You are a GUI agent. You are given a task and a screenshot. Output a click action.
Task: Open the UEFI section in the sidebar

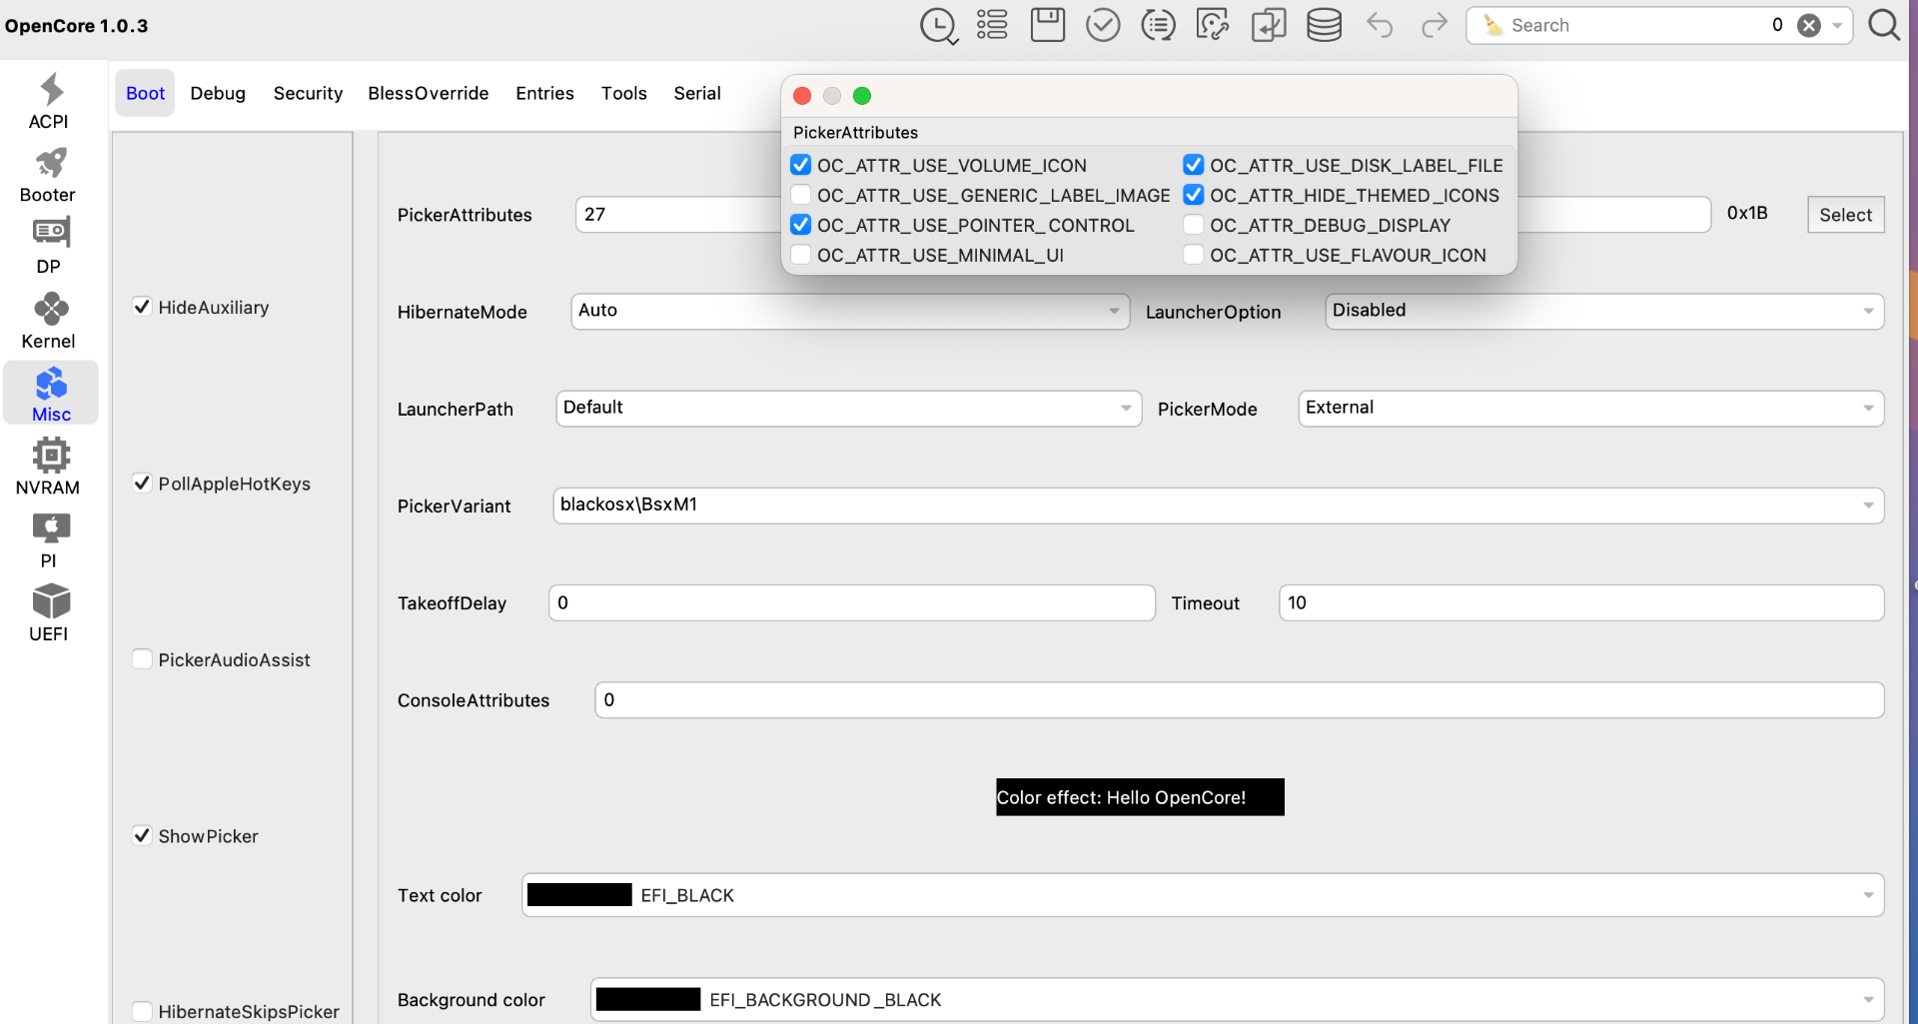click(49, 613)
